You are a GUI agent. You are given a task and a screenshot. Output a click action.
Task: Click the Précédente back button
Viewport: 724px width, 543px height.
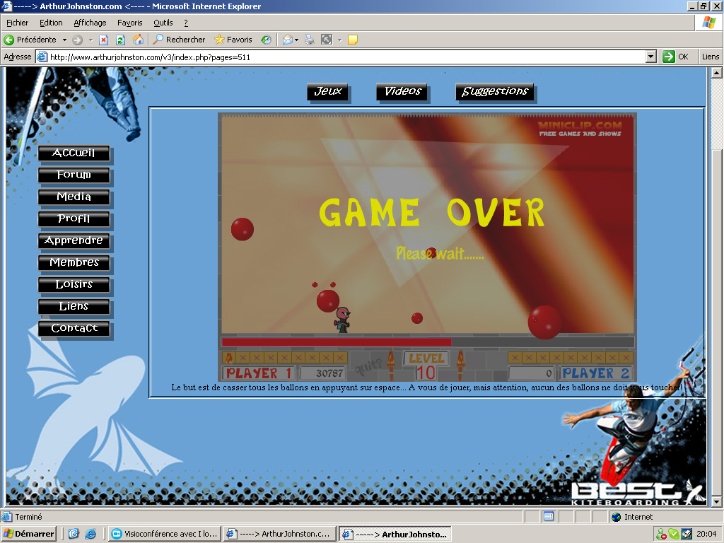pos(30,40)
